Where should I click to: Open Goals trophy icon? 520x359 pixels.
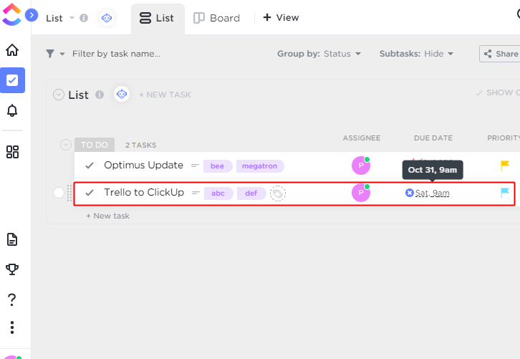click(12, 269)
